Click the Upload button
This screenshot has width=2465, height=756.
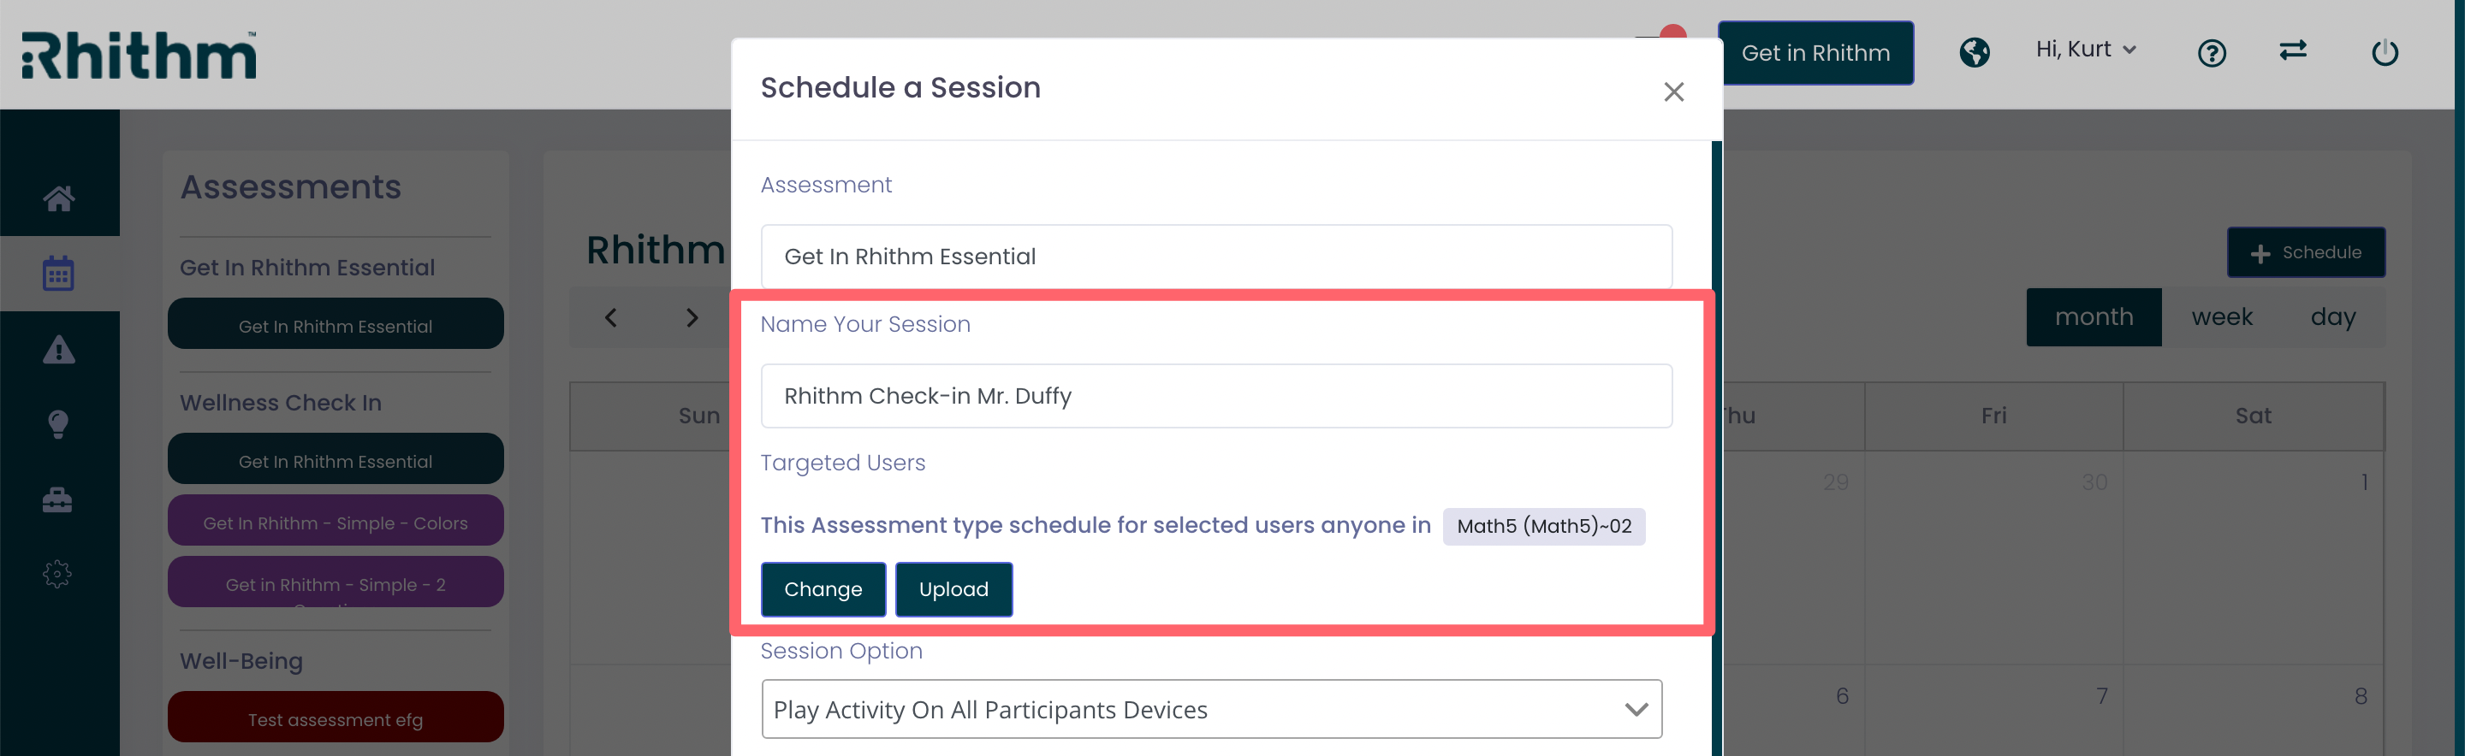(x=953, y=590)
